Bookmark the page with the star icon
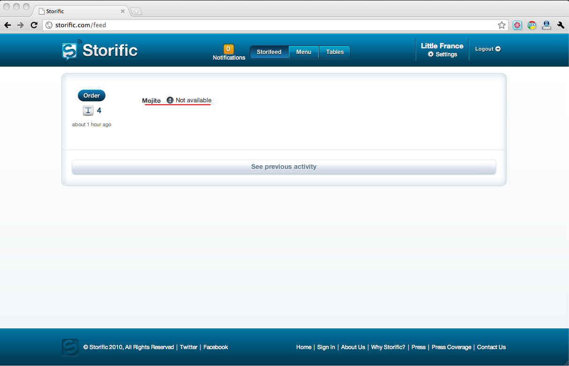This screenshot has width=569, height=366. click(502, 25)
